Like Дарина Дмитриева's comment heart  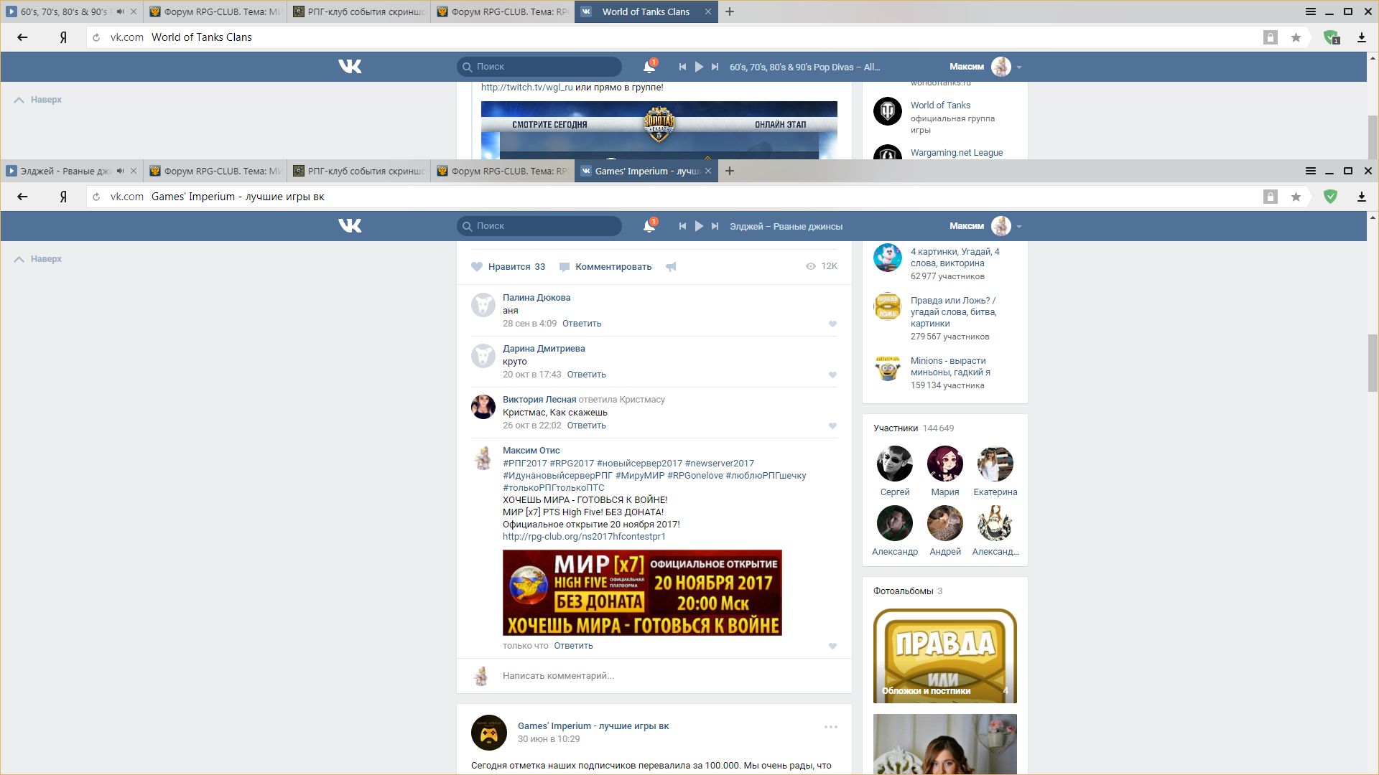pos(832,375)
